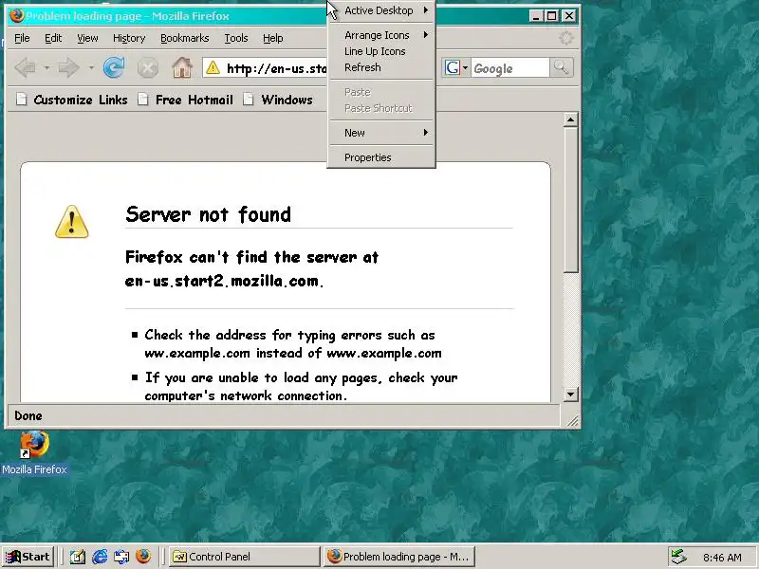Open the Customize Links bookmark

click(x=72, y=100)
